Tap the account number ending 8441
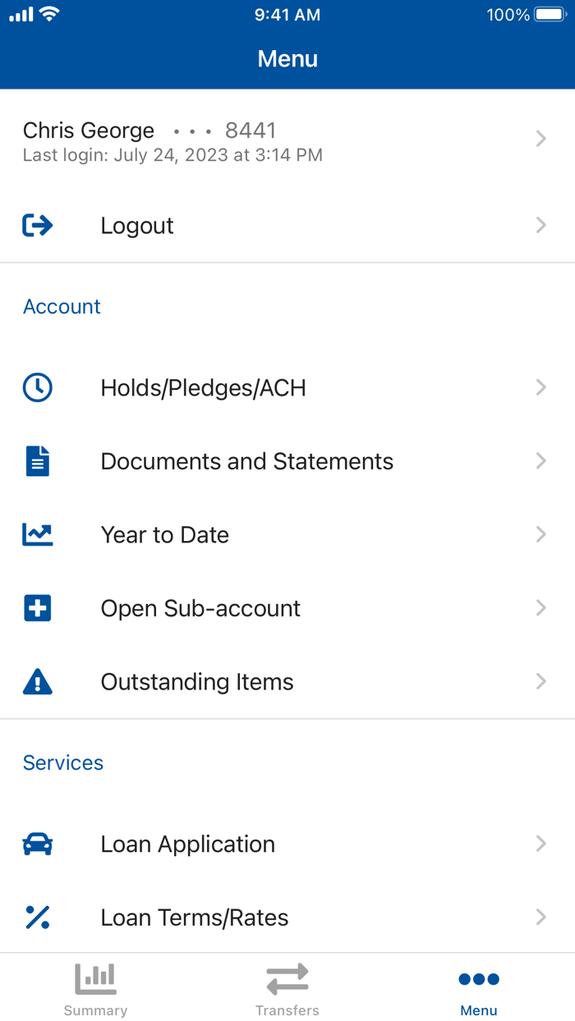The width and height of the screenshot is (575, 1021). tap(251, 130)
